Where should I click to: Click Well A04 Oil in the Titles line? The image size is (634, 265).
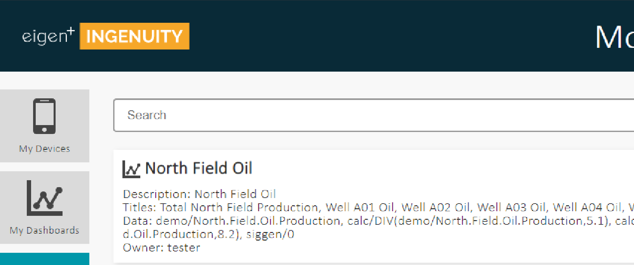point(587,207)
